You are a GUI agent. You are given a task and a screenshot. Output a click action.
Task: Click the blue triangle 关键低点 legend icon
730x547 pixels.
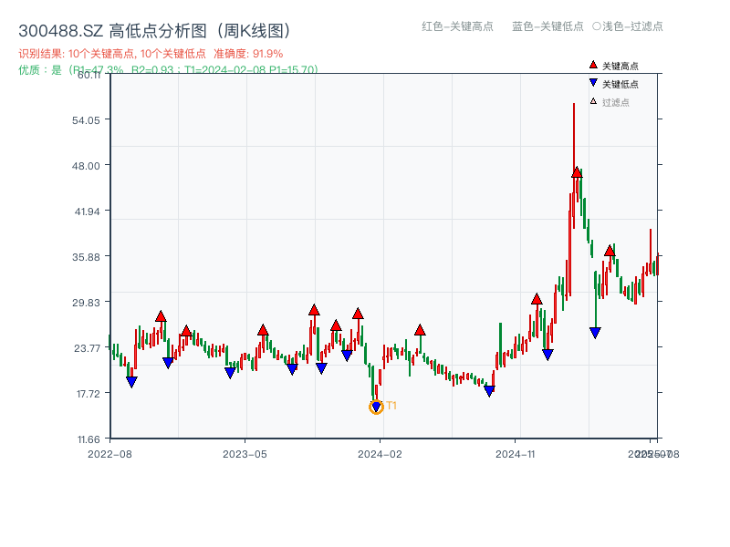[593, 83]
